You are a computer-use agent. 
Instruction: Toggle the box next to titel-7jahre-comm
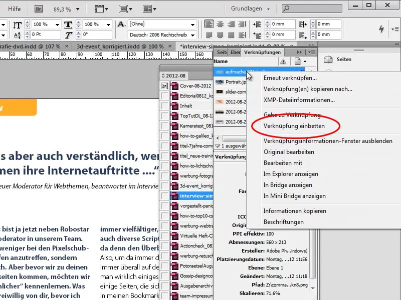pyautogui.click(x=165, y=146)
